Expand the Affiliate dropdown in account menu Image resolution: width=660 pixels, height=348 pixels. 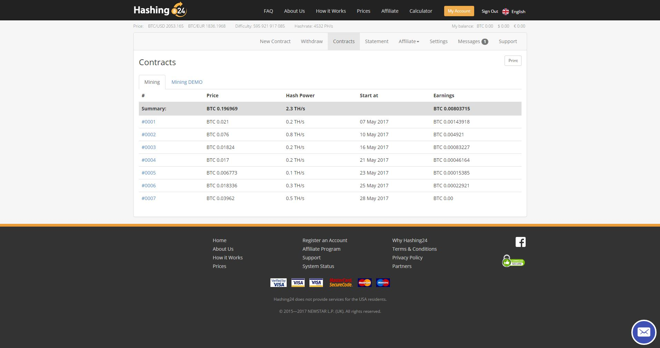(x=409, y=41)
